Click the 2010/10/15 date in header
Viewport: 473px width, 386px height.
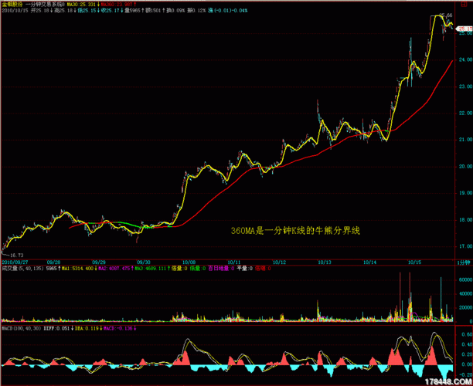tap(15, 11)
